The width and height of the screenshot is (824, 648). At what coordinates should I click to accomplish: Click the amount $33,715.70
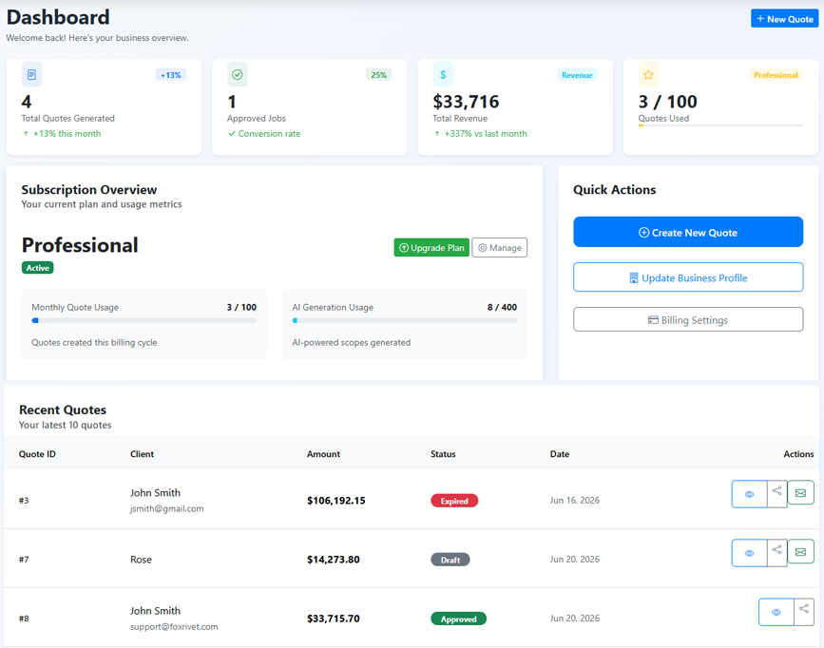coord(334,619)
